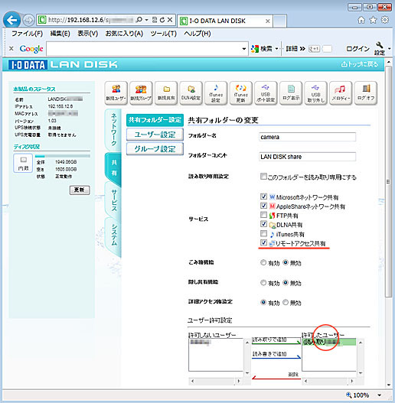Open the 表示(V) menu
This screenshot has width=395, height=403.
pyautogui.click(x=88, y=34)
